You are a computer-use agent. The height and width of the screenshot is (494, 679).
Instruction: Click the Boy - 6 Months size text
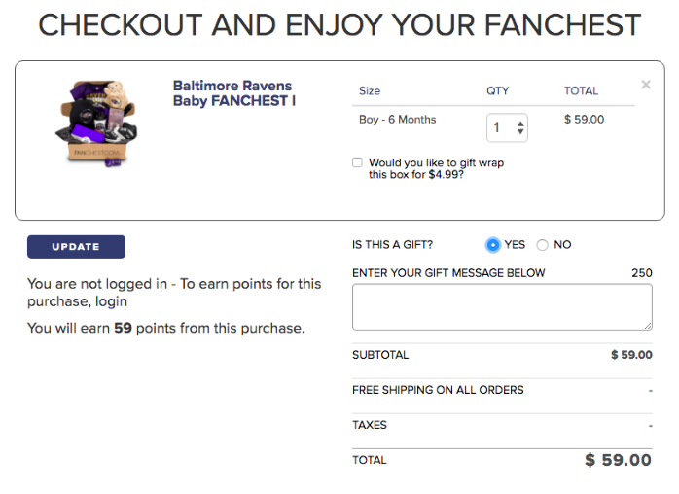pos(398,120)
